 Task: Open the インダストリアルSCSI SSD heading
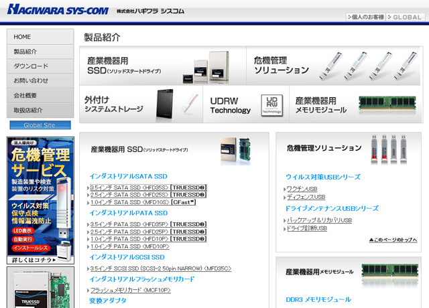pos(127,257)
